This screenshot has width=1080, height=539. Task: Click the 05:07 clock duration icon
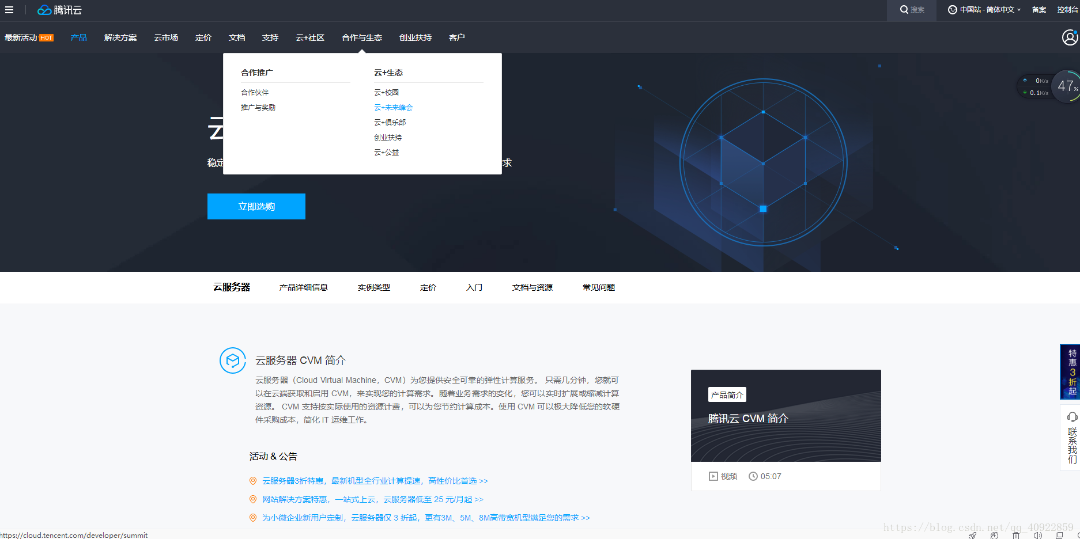[753, 476]
